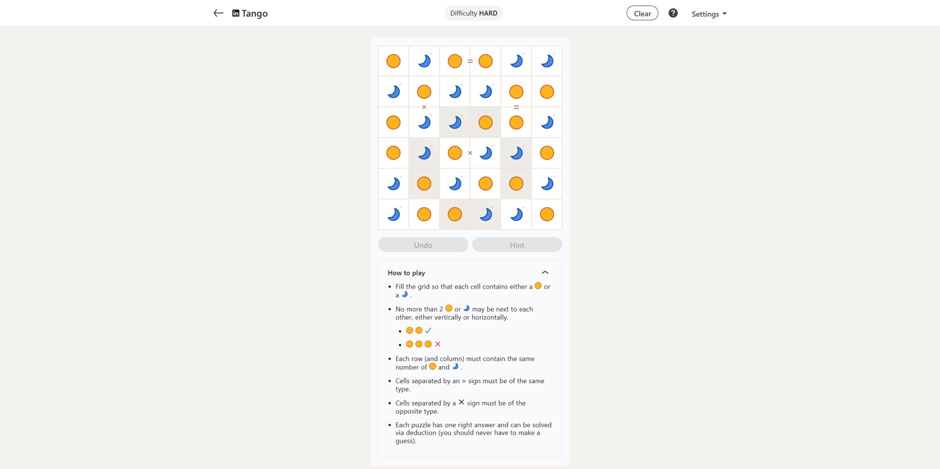Screen dimensions: 940x469
Task: Toggle the sun cell in row two, last column
Action: click(547, 92)
